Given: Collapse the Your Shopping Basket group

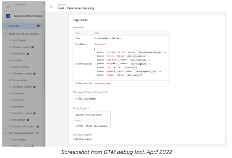Looking at the screenshot, I should coord(5,133).
